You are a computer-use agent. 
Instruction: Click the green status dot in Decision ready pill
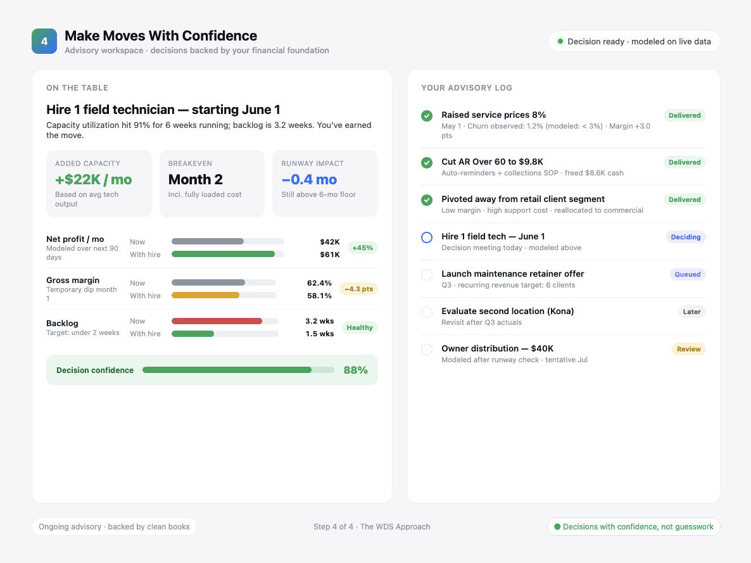(560, 41)
